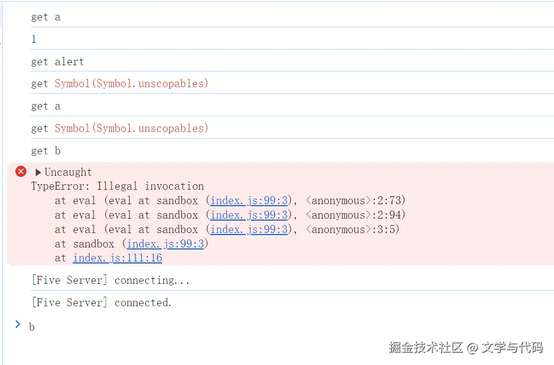This screenshot has width=554, height=365.
Task: Select the "get b" log message
Action: (46, 151)
